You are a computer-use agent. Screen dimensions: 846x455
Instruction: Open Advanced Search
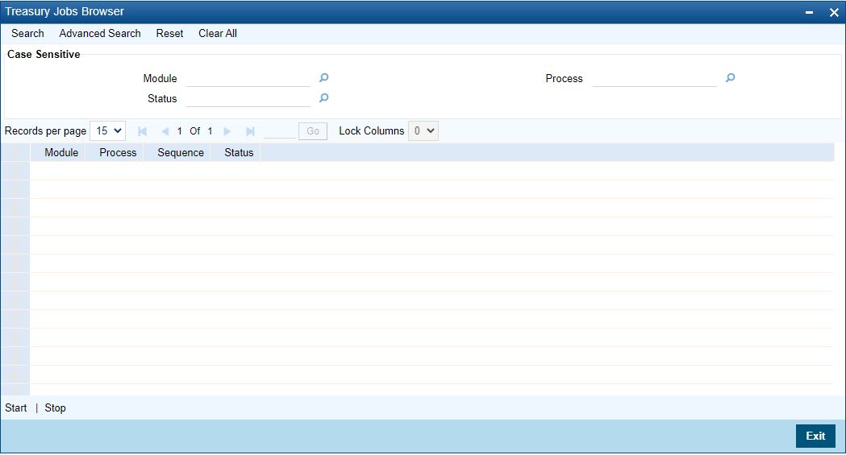click(x=100, y=33)
